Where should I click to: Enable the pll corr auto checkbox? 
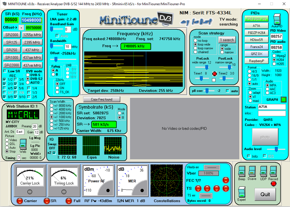(x=228, y=91)
